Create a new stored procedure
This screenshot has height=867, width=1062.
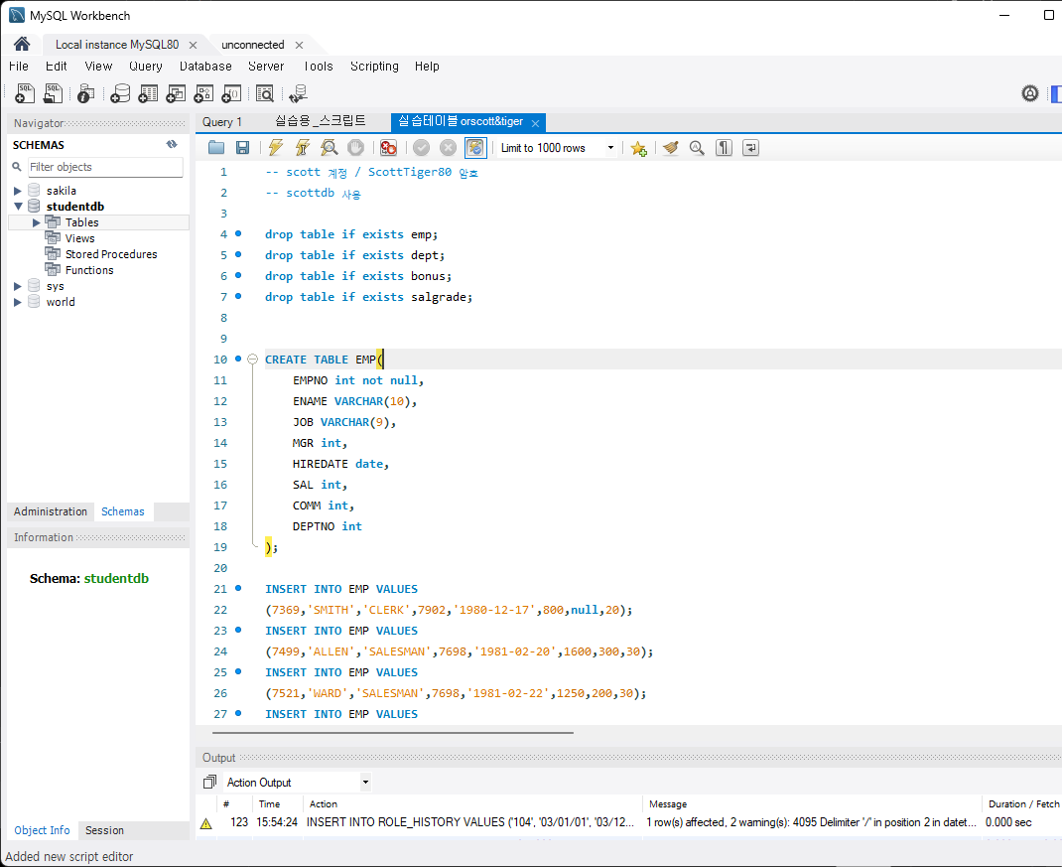pos(203,93)
